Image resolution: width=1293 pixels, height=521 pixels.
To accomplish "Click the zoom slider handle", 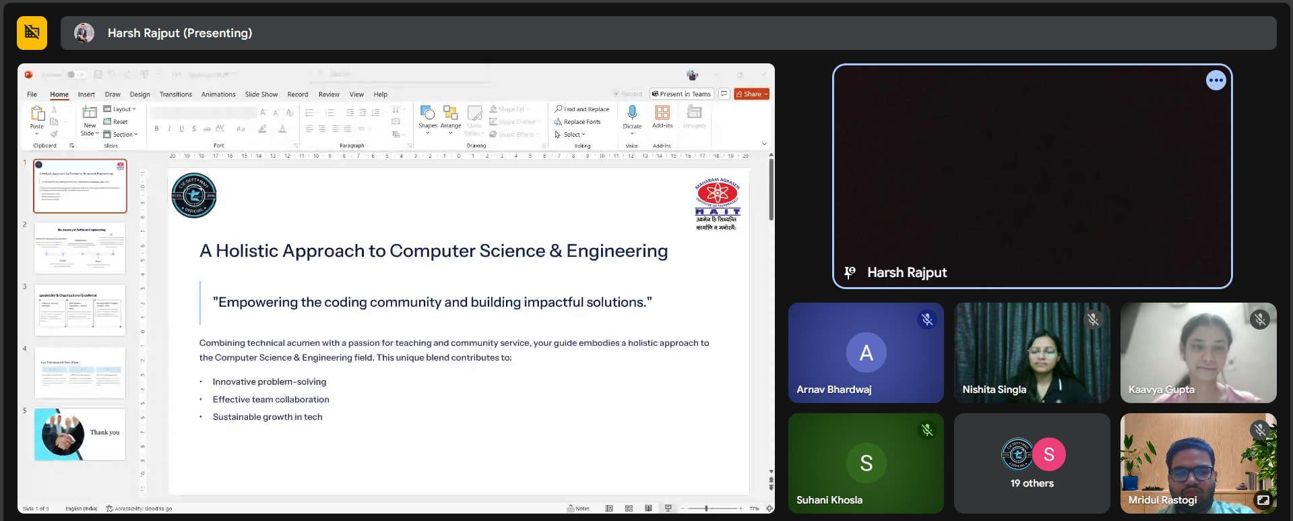I will (706, 508).
